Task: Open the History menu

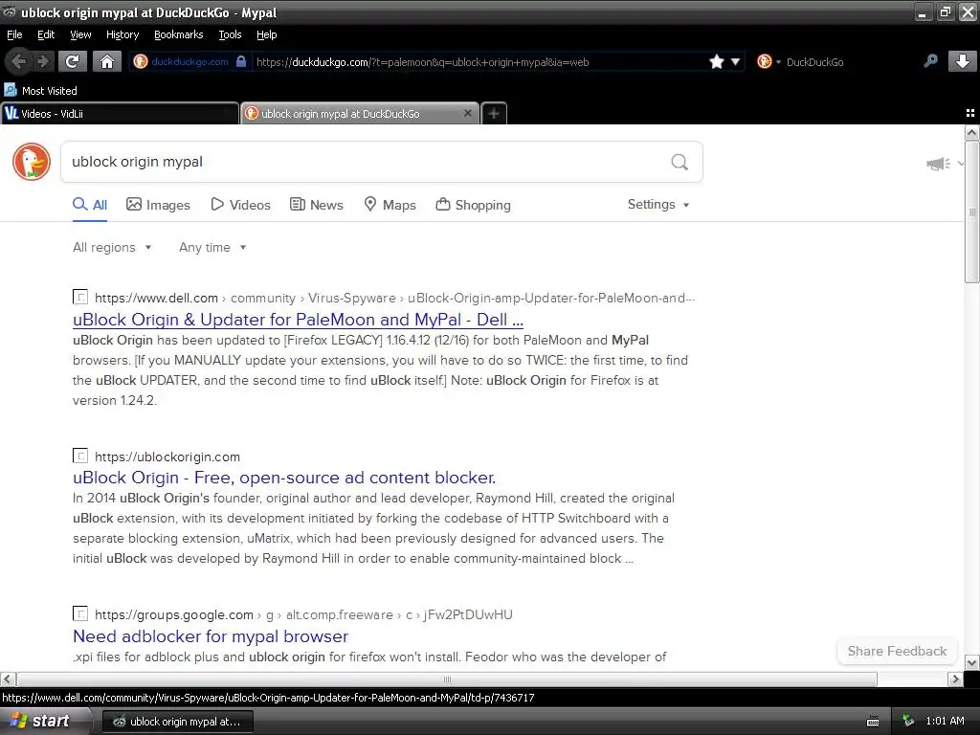Action: [x=122, y=34]
